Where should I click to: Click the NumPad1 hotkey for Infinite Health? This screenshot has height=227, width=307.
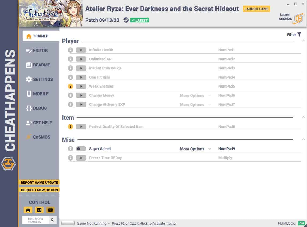tap(227, 50)
